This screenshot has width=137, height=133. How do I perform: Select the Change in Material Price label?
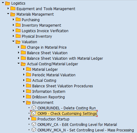(47, 47)
